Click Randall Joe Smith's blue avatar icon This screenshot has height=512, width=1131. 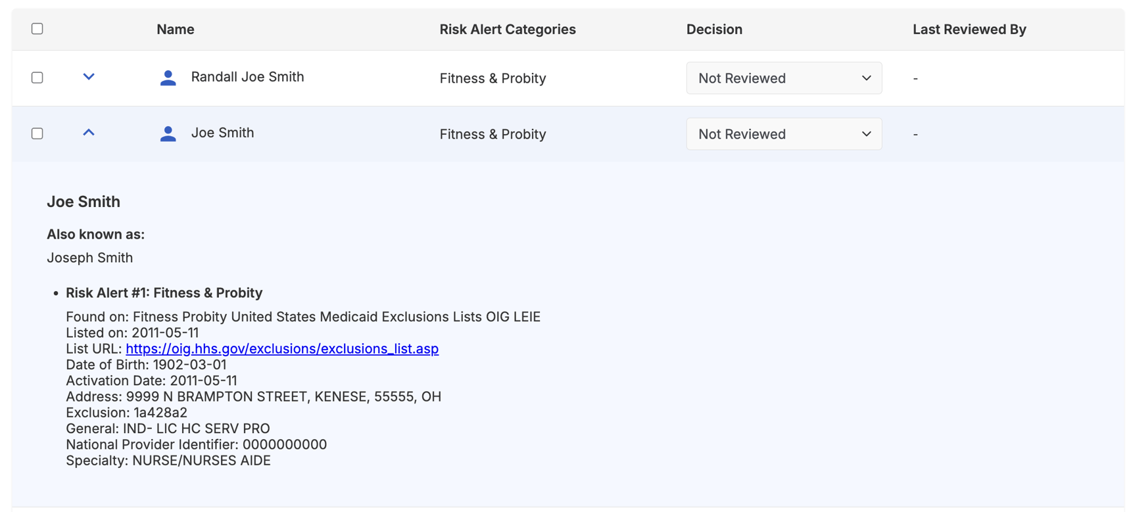point(168,77)
